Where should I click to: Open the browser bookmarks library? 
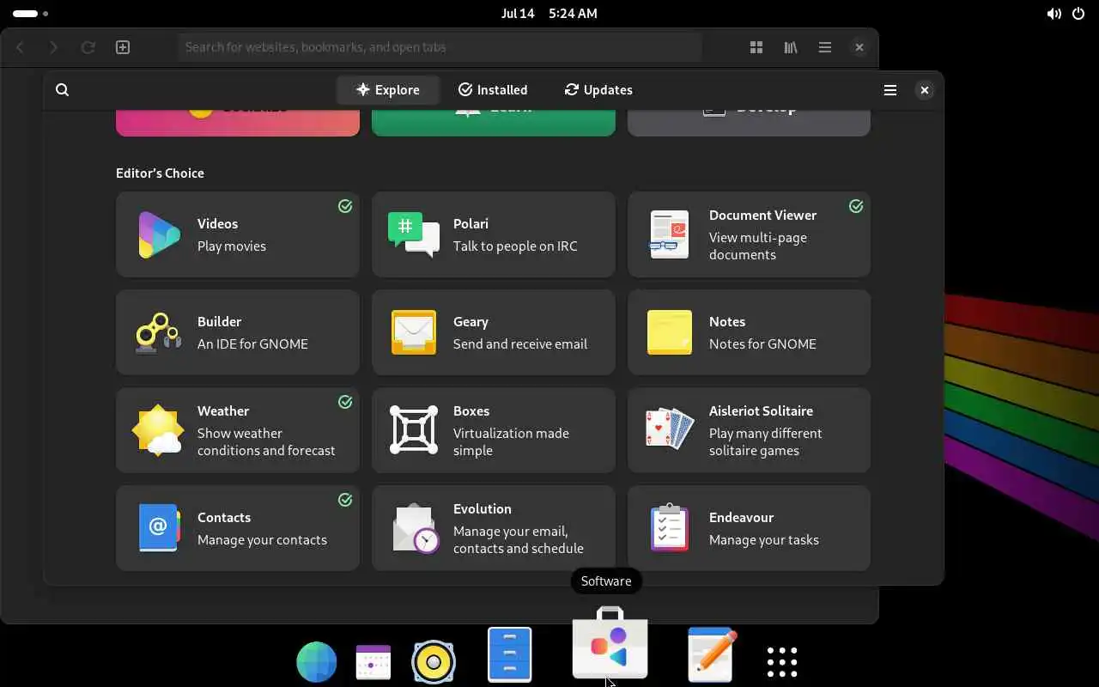tap(791, 47)
